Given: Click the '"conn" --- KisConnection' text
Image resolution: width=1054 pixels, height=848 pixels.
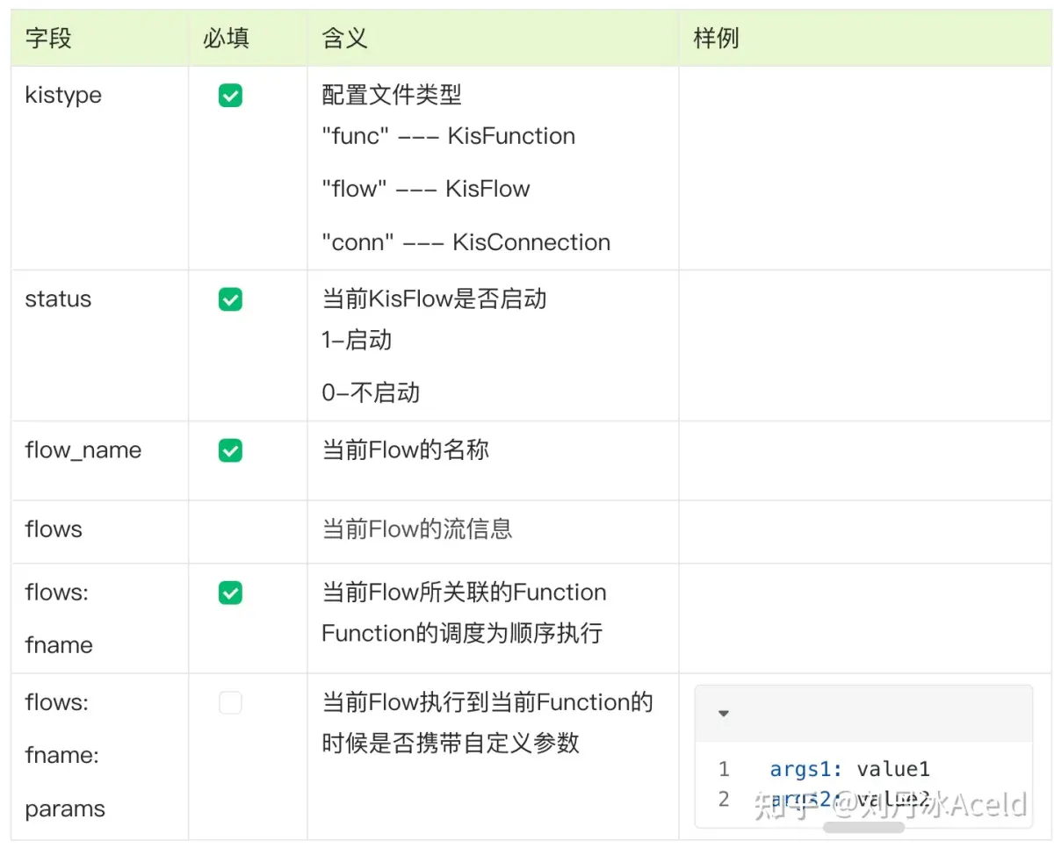Looking at the screenshot, I should 466,243.
